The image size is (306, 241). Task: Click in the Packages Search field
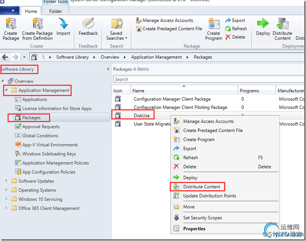click(x=209, y=80)
